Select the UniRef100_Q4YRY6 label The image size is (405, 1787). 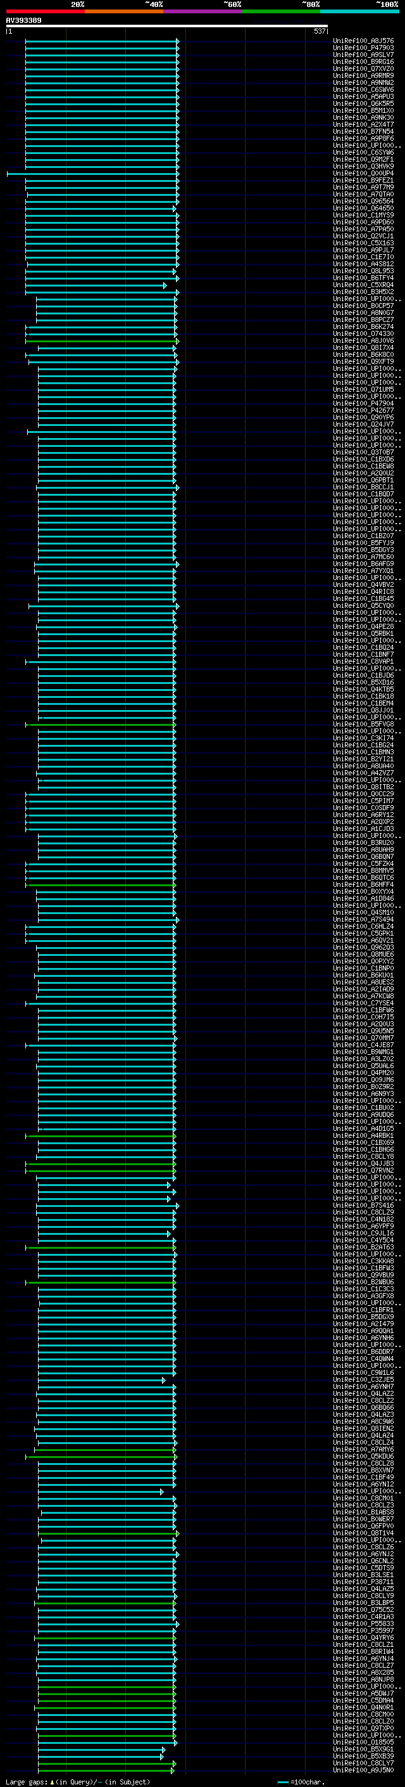(363, 1638)
